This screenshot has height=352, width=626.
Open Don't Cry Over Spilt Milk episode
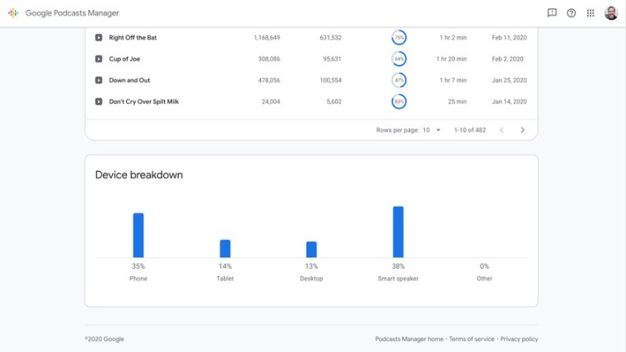[x=143, y=102]
